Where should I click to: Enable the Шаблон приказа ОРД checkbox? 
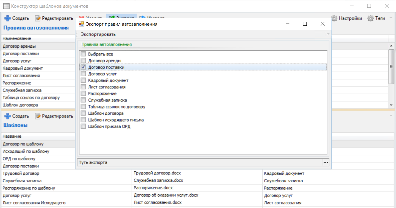pos(83,126)
